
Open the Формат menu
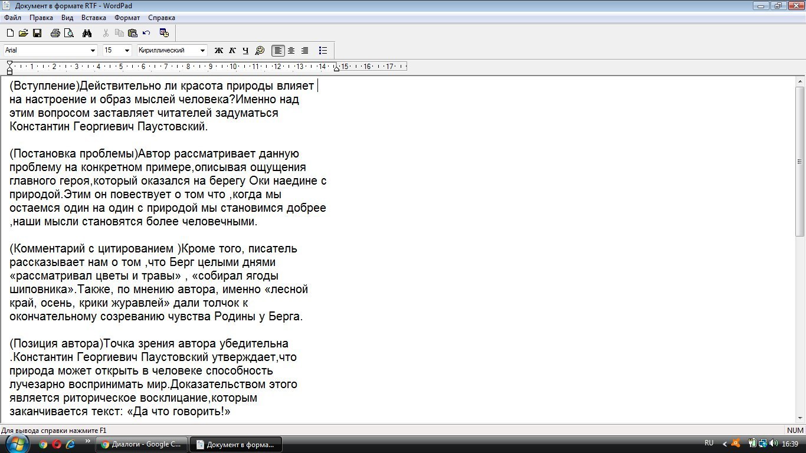[127, 18]
